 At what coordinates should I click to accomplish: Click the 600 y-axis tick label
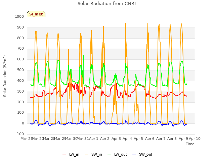click(20, 59)
